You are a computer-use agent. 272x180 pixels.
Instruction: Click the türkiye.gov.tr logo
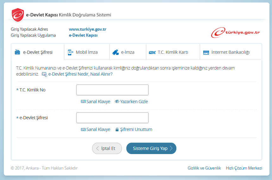236,32
